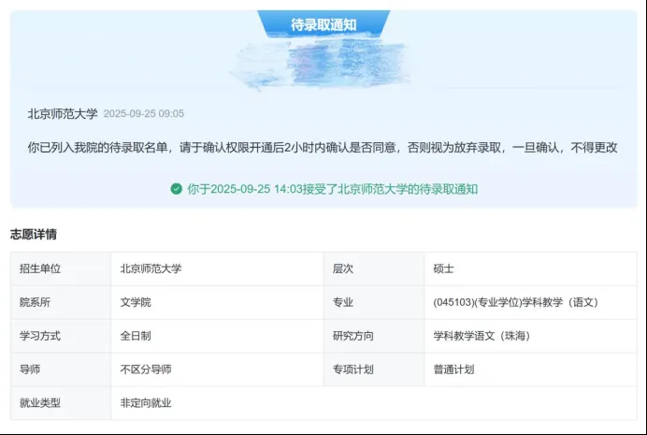
Task: Click the 研究方向 label cell
Action: click(374, 336)
